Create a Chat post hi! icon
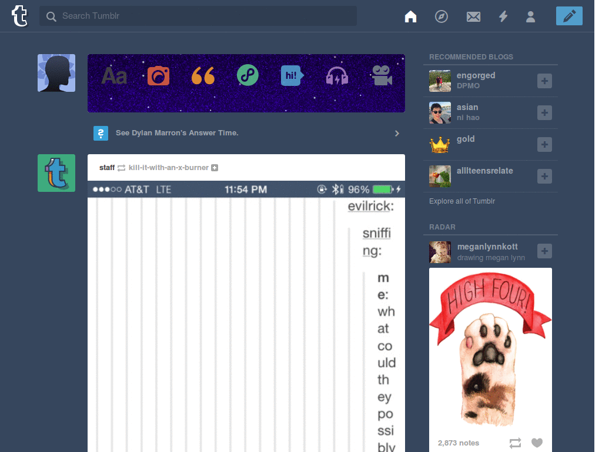 tap(292, 75)
